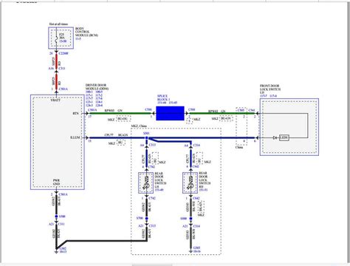350x266 pixels.
Task: Select the PWR GND label in DDM
Action: click(56, 183)
